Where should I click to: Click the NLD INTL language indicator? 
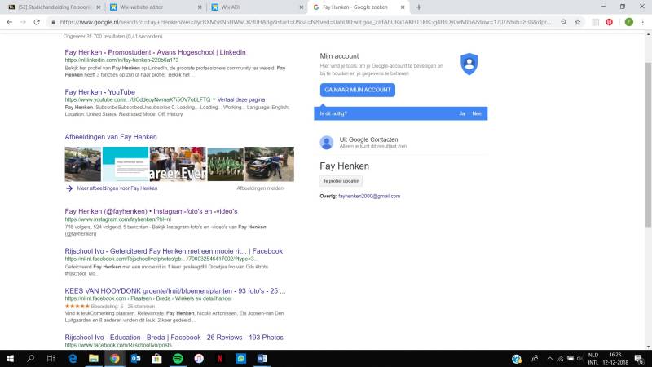[x=593, y=359]
